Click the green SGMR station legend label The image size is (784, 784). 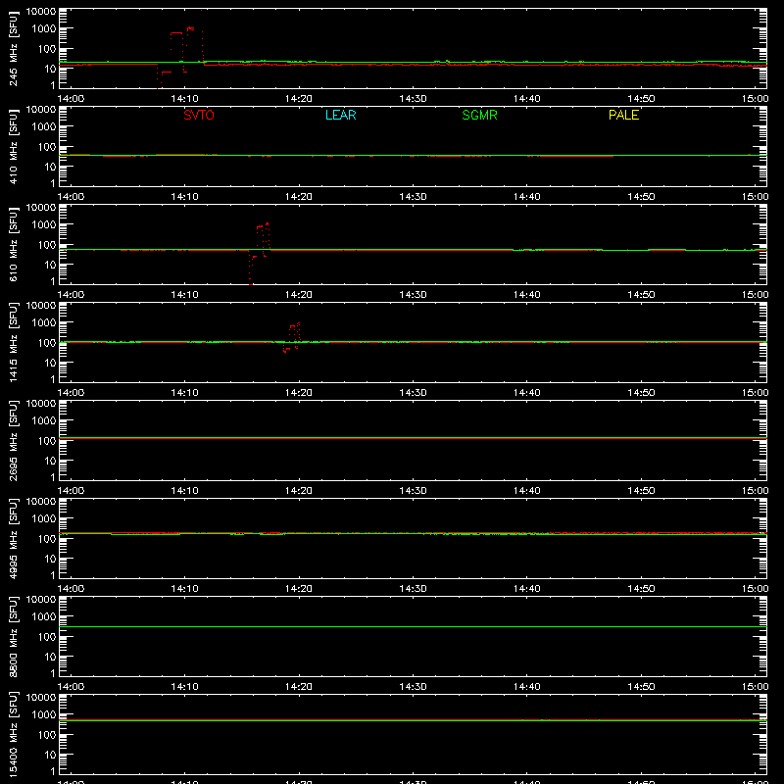[479, 115]
